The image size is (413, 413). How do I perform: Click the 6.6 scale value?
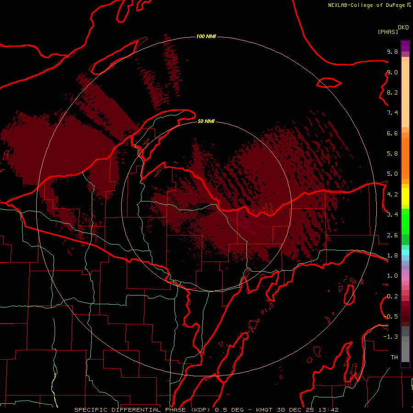[392, 133]
